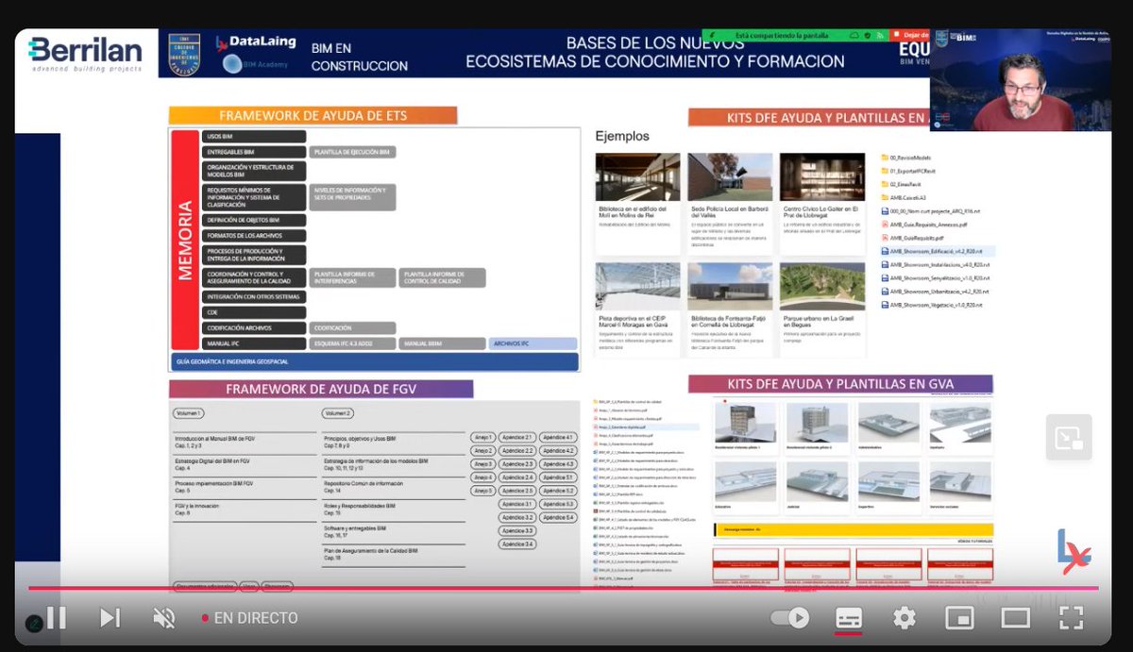Open the player settings gear

905,618
